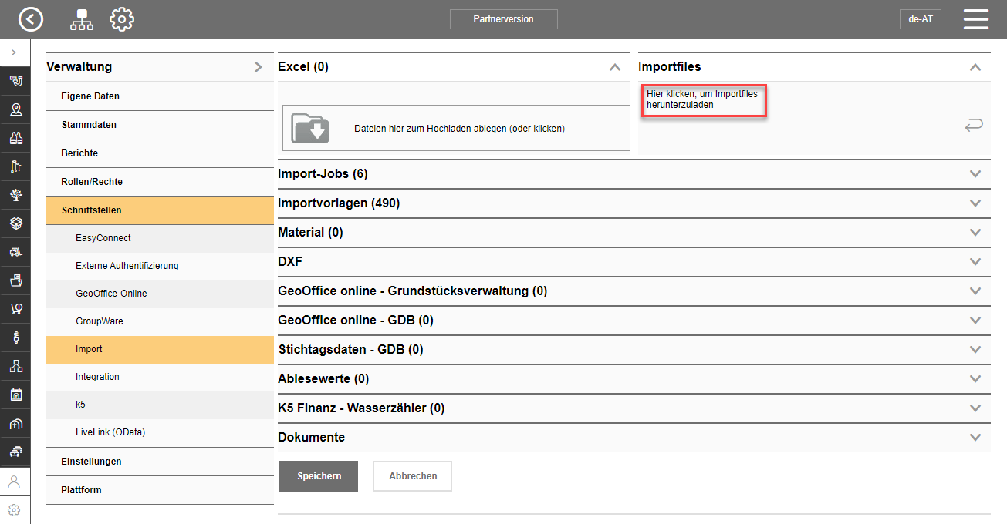Open Plattform menu entry
The image size is (1007, 524).
[160, 490]
